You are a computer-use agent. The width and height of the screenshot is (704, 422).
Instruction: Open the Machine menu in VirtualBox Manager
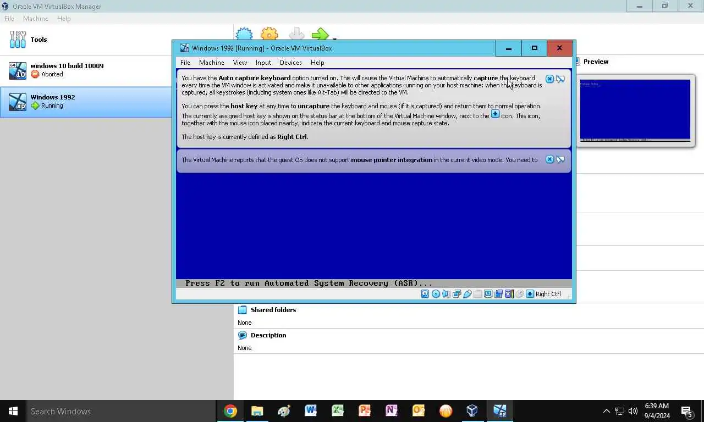tap(36, 19)
